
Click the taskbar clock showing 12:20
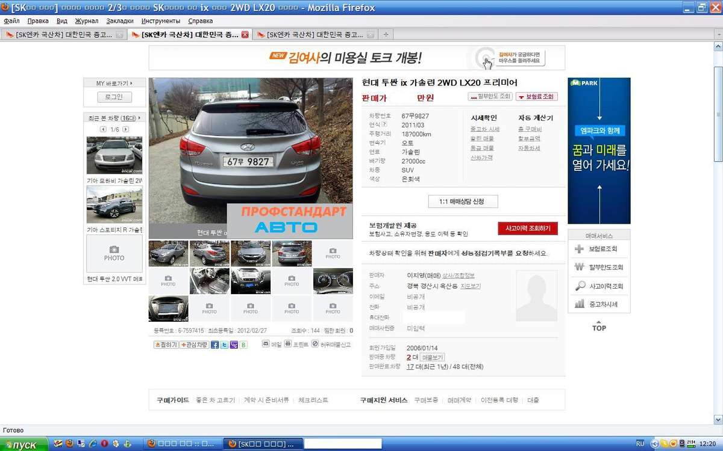point(708,444)
